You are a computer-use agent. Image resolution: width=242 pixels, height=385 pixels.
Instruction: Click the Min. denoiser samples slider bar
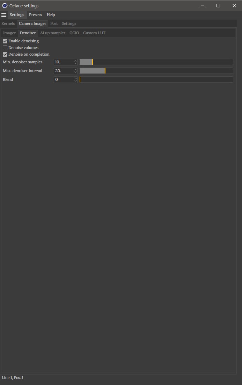(x=156, y=62)
